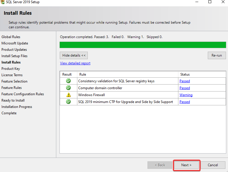Screen dimensions: 228x172
Task: Select Feature Selection step
Action: coord(14,81)
